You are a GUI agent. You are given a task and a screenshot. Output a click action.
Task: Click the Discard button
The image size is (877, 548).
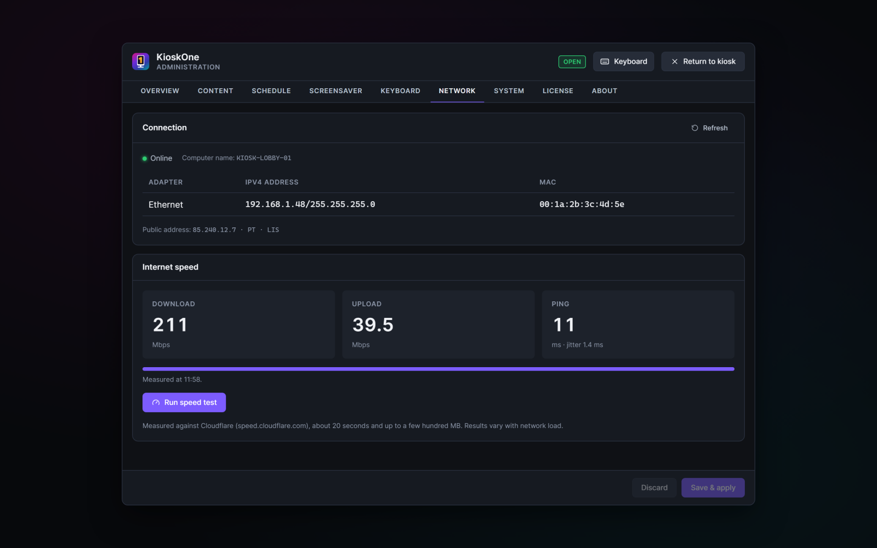(x=654, y=488)
